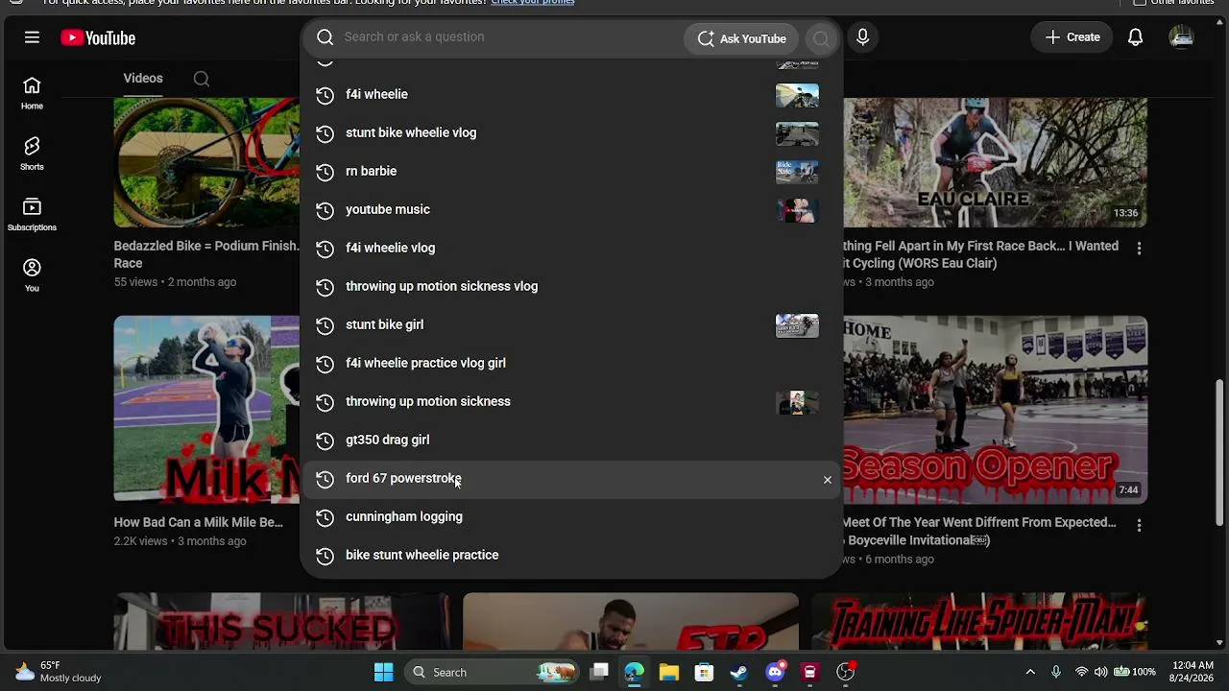Image resolution: width=1229 pixels, height=691 pixels.
Task: Click the thumbnail beside 'f4i wheelie' suggestion
Action: pyautogui.click(x=797, y=95)
